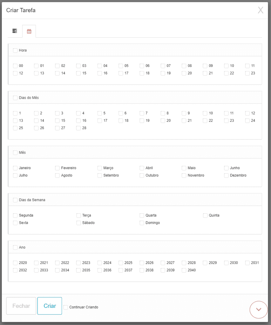This screenshot has width=271, height=325.
Task: Select Segunda weekday checkbox
Action: pyautogui.click(x=15, y=216)
